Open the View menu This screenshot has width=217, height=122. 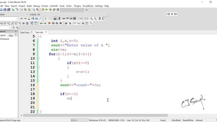7,6
